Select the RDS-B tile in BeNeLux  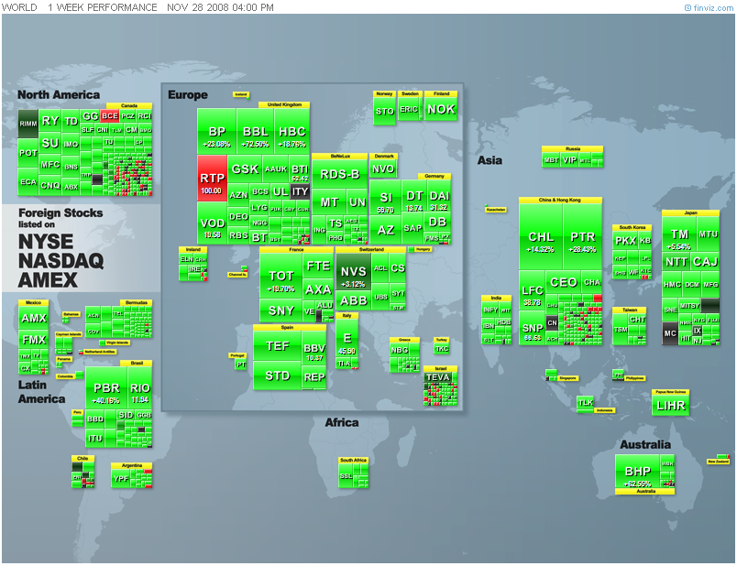click(339, 175)
